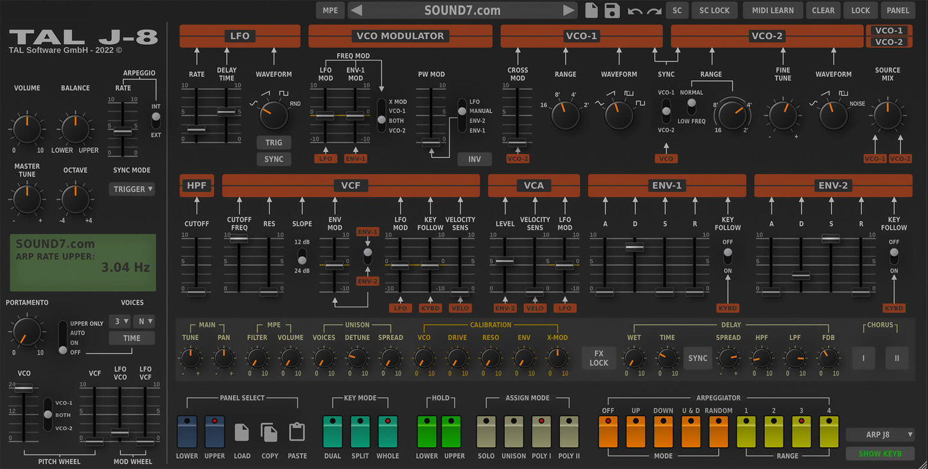Go to previous preset with left arrow

(x=356, y=10)
